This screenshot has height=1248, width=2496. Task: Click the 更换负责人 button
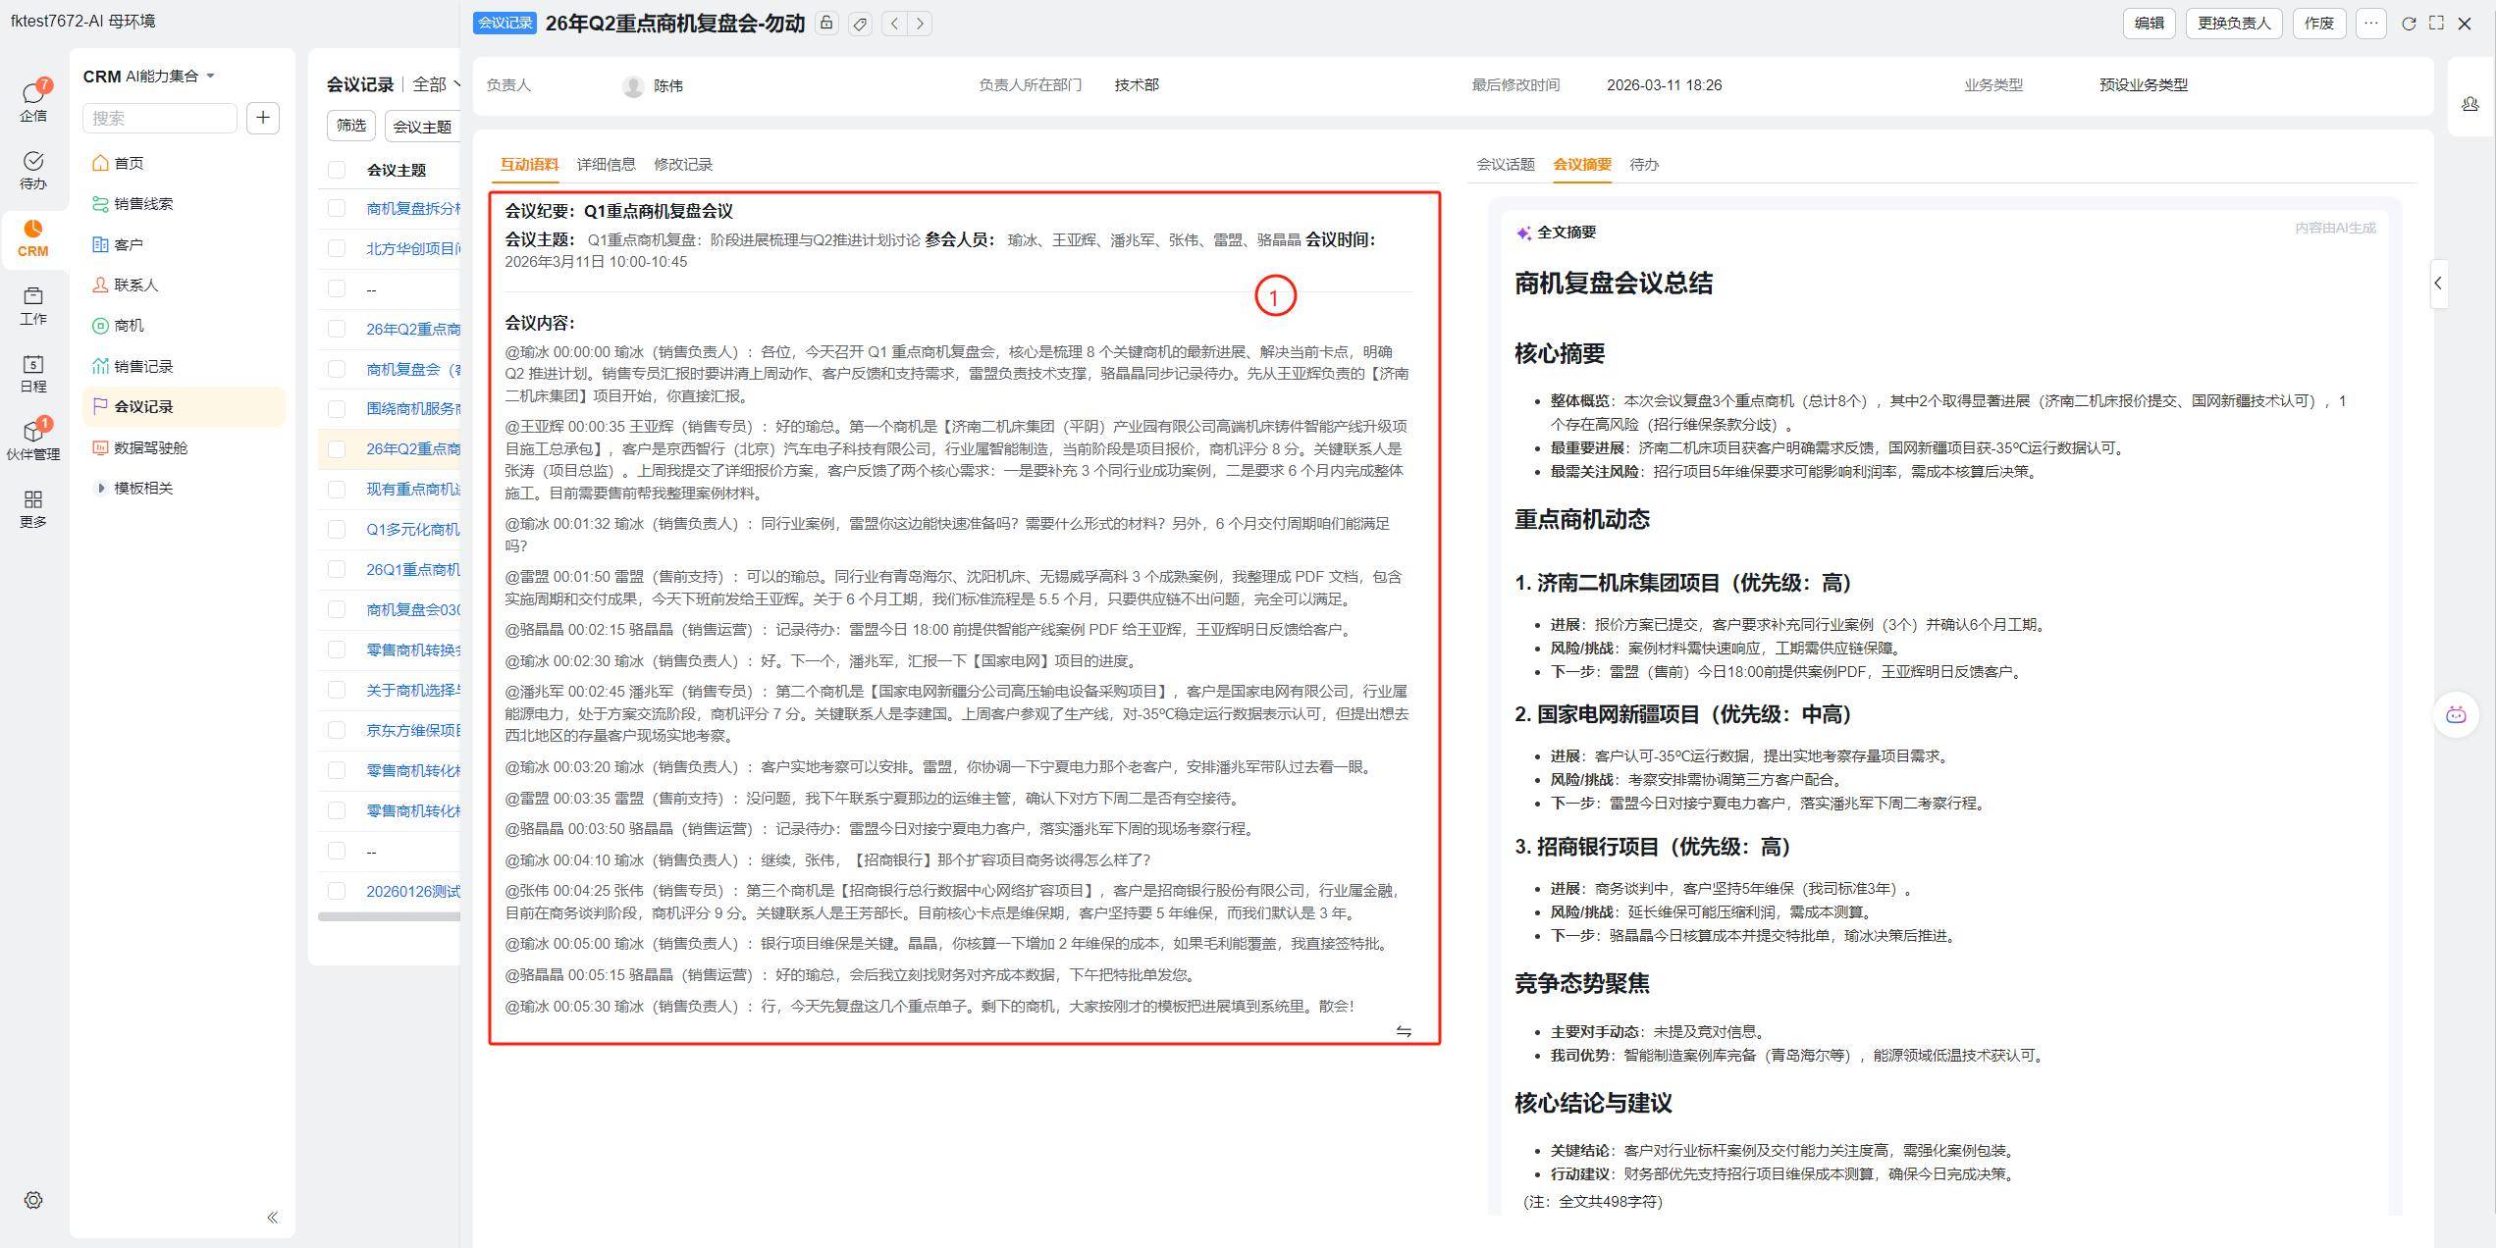2233,24
